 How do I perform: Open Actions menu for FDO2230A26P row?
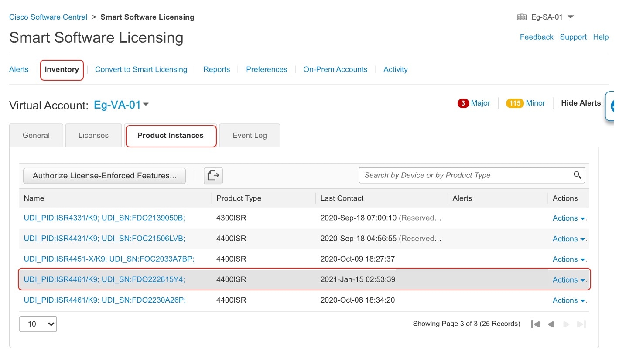click(x=569, y=300)
